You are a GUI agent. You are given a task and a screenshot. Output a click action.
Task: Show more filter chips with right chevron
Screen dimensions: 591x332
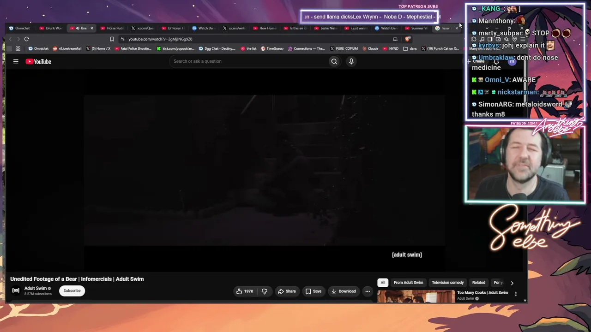pyautogui.click(x=512, y=283)
